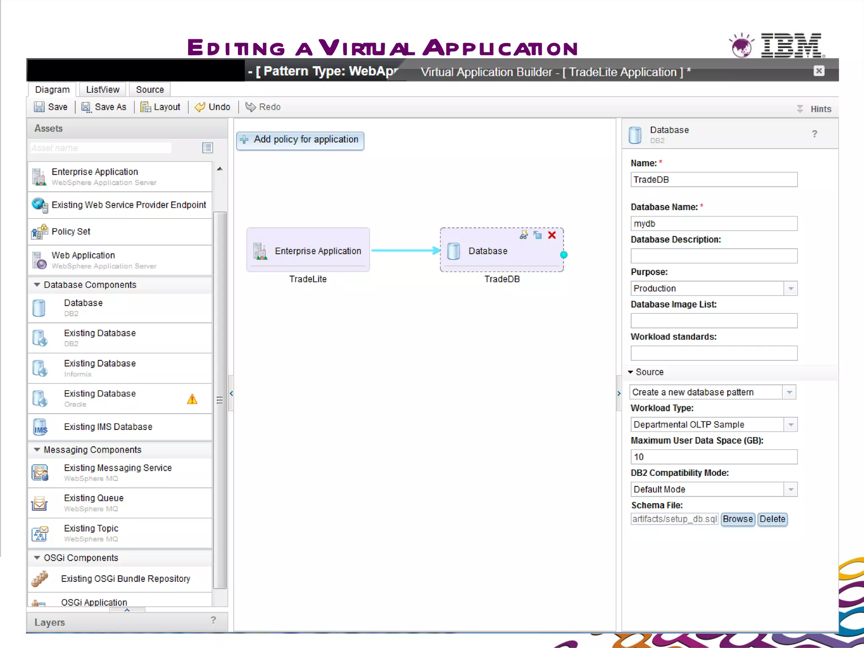
Task: Click clone icon on Database node
Action: pyautogui.click(x=538, y=235)
